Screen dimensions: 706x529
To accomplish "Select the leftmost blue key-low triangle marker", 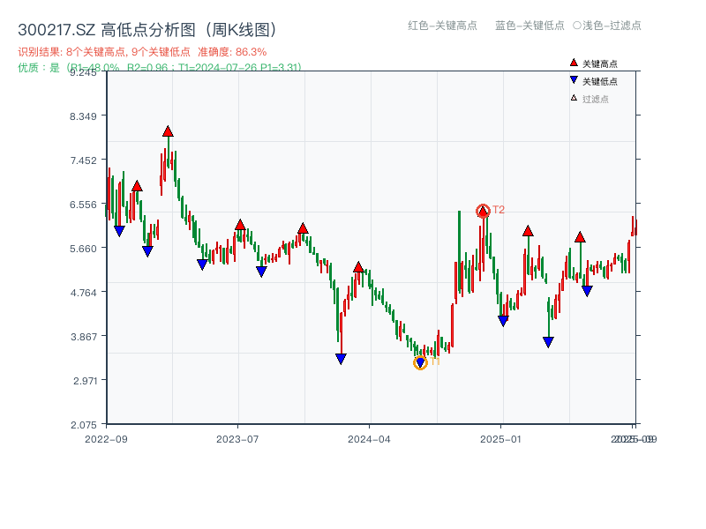I will (120, 231).
